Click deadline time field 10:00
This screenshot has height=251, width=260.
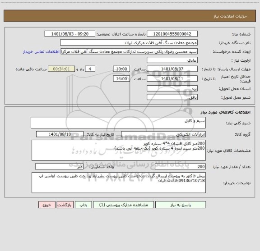[121, 69]
